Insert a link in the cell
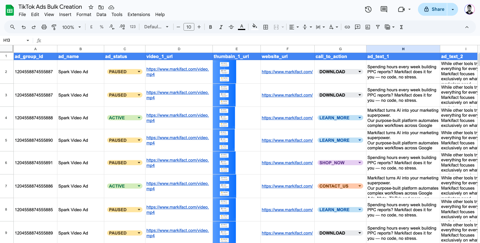This screenshot has height=243, width=480. coord(347,27)
